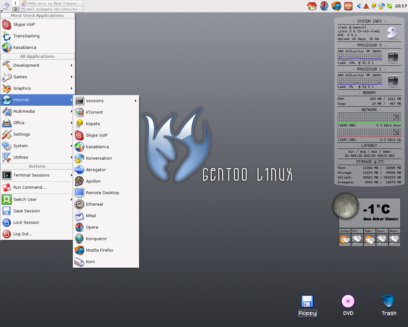
Task: Click the "Goliath:" storage row
Action: 369,178
